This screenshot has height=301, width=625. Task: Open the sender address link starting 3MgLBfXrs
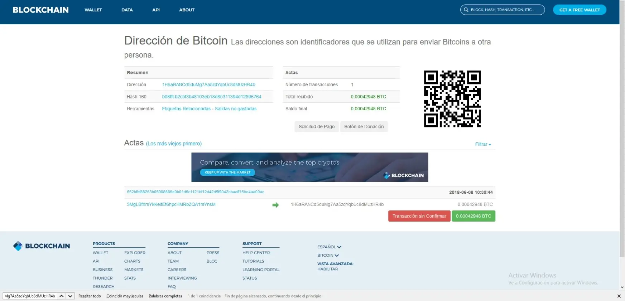click(x=171, y=204)
